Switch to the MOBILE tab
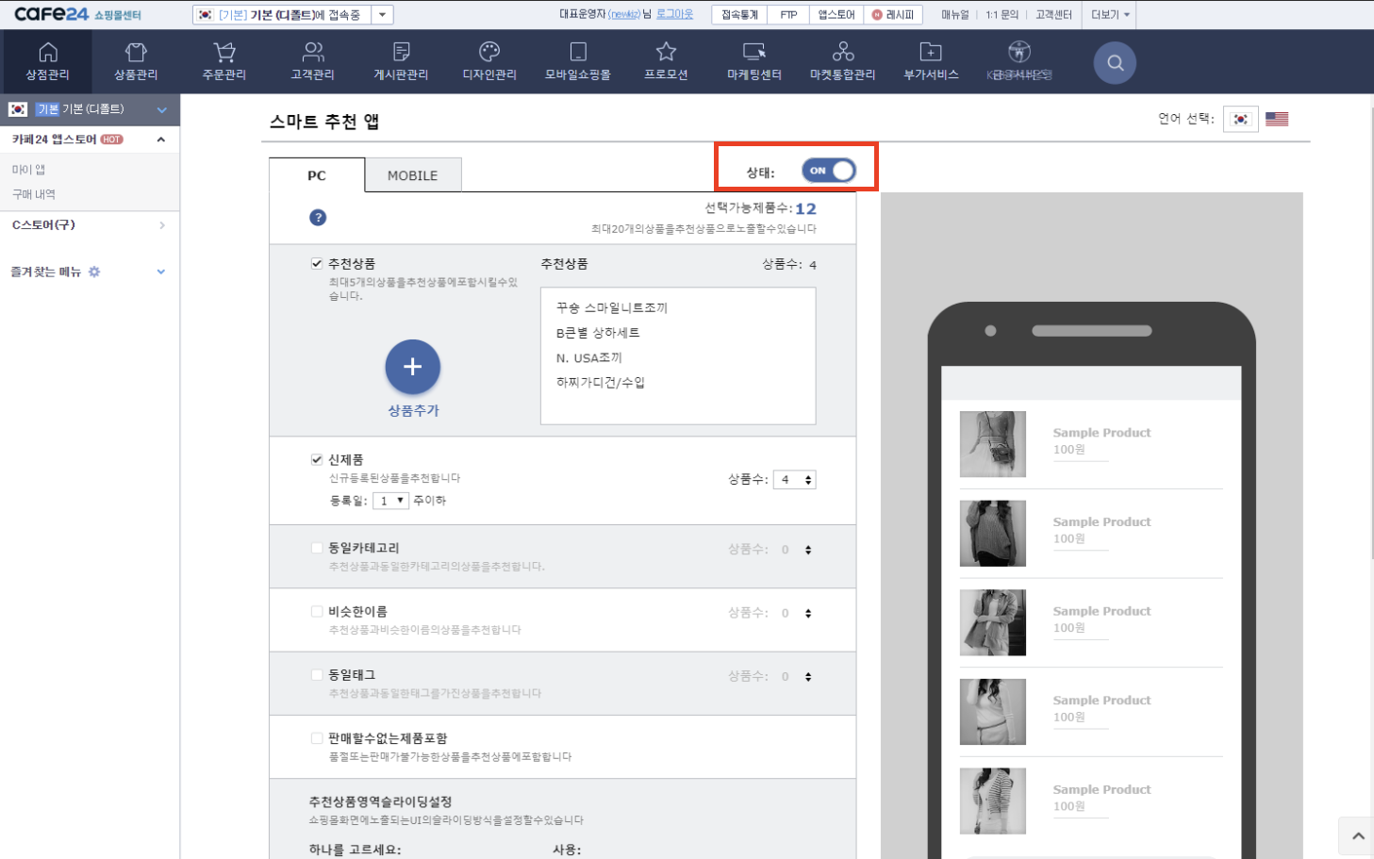Image resolution: width=1374 pixels, height=859 pixels. click(413, 175)
